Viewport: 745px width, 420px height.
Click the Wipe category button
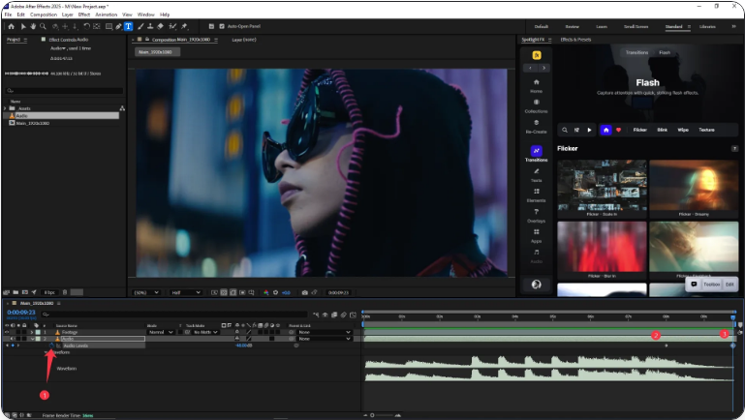pyautogui.click(x=682, y=129)
